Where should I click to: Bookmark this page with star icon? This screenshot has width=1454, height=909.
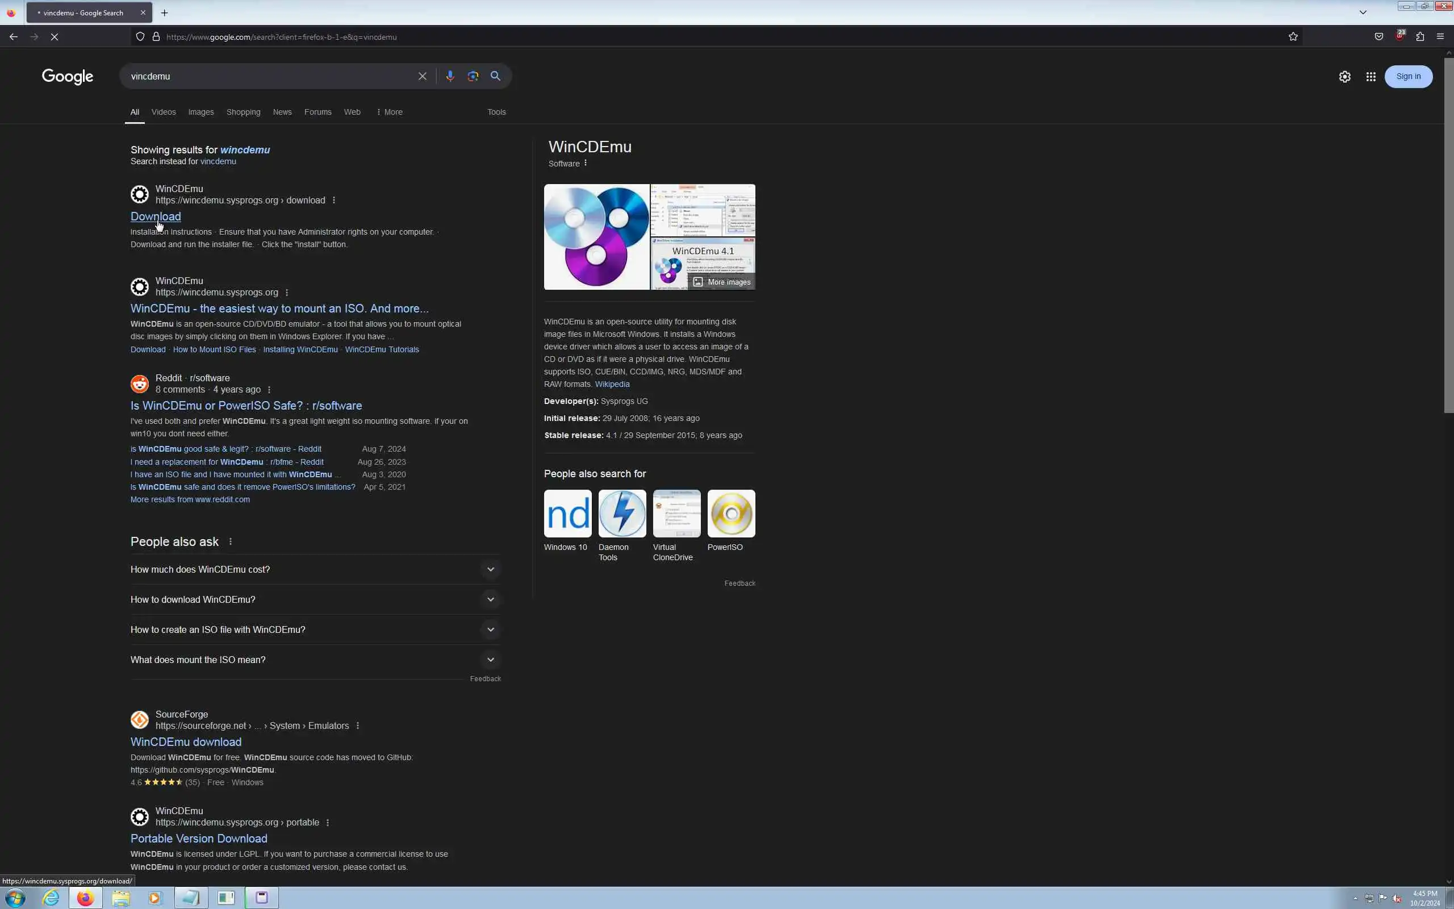1293,37
